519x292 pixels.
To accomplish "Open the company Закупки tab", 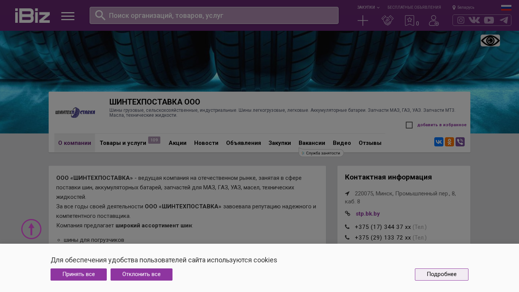I will click(280, 143).
